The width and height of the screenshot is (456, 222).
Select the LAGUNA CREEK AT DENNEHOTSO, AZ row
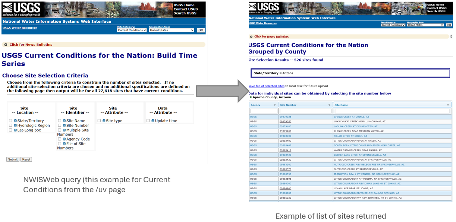coord(350,126)
